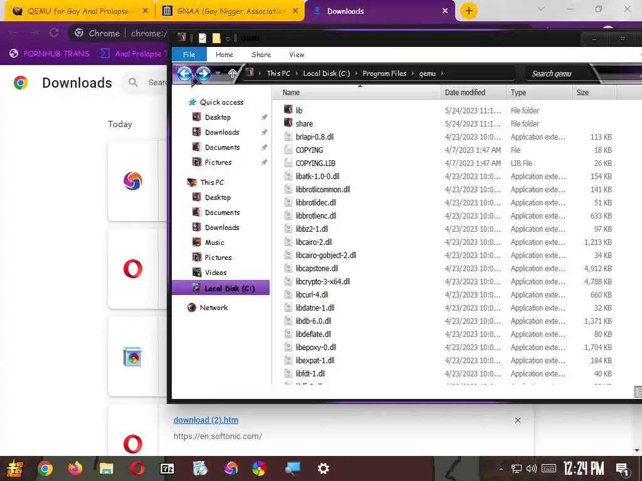Viewport: 642px width, 481px height.
Task: Select Music under This PC
Action: (x=214, y=242)
